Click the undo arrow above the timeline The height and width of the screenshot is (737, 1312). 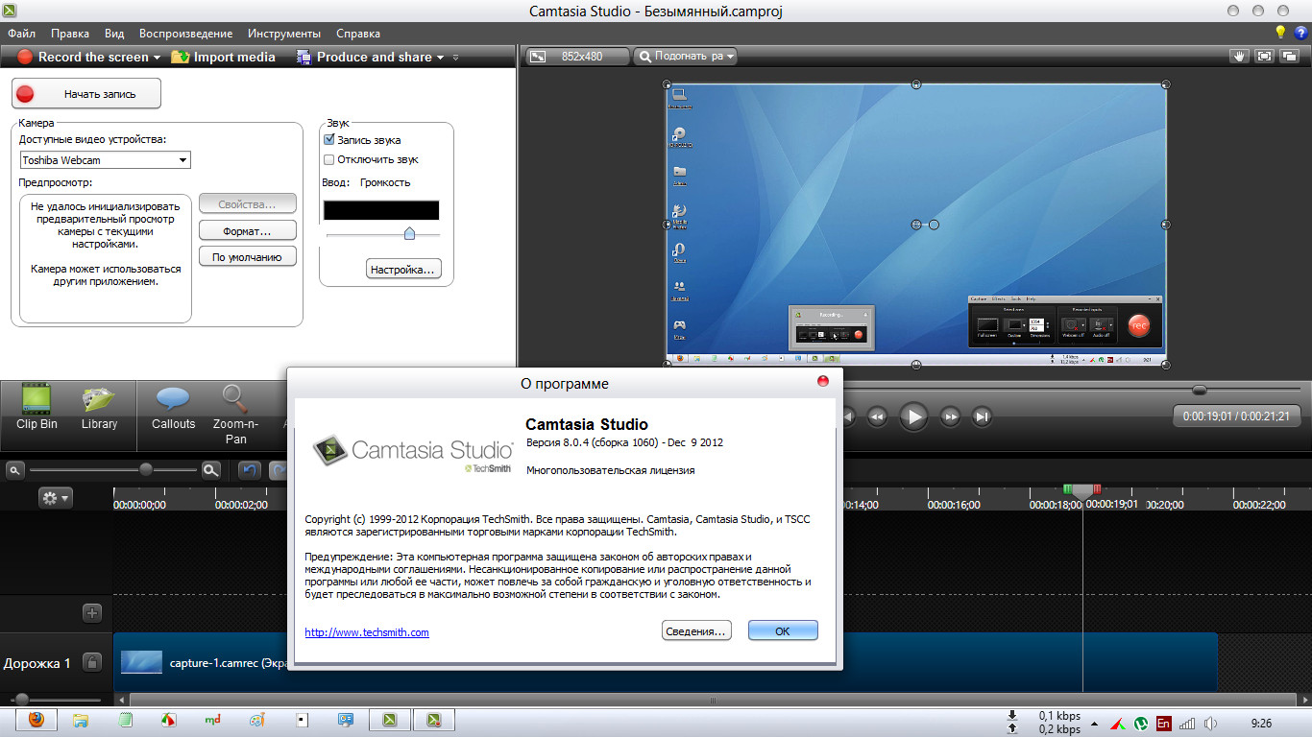[250, 470]
